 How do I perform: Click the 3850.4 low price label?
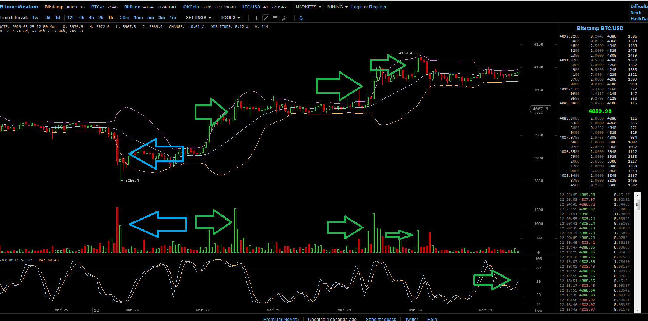132,181
